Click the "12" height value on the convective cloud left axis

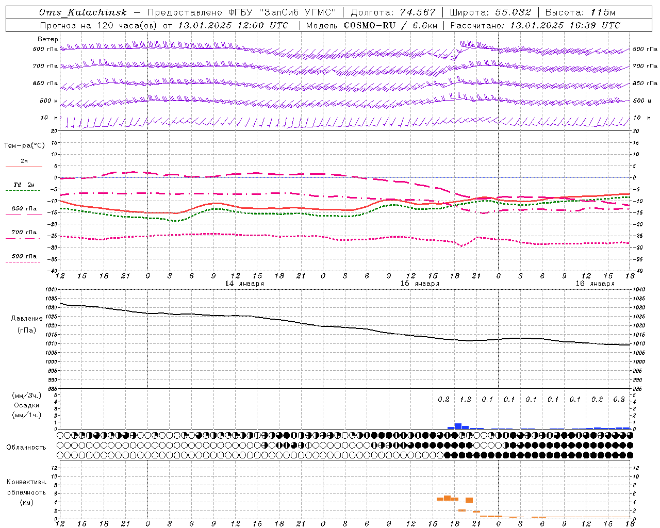pos(55,468)
